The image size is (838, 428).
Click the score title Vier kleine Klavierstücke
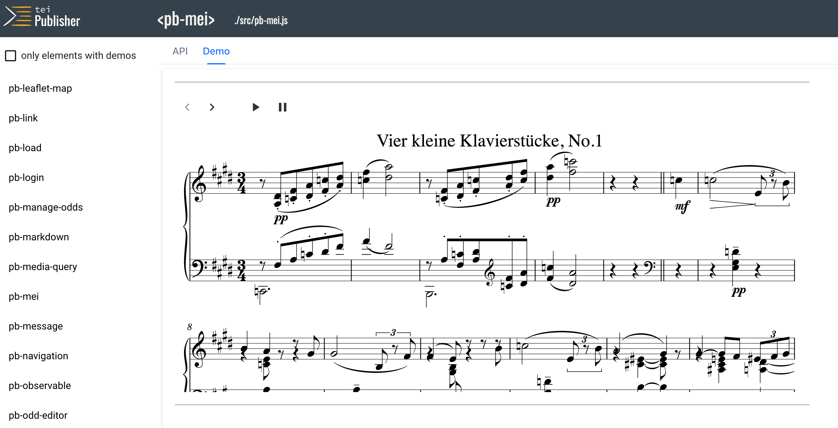[x=489, y=141]
